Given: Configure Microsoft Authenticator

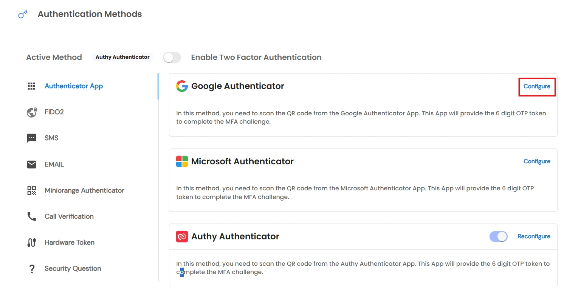Looking at the screenshot, I should 537,161.
